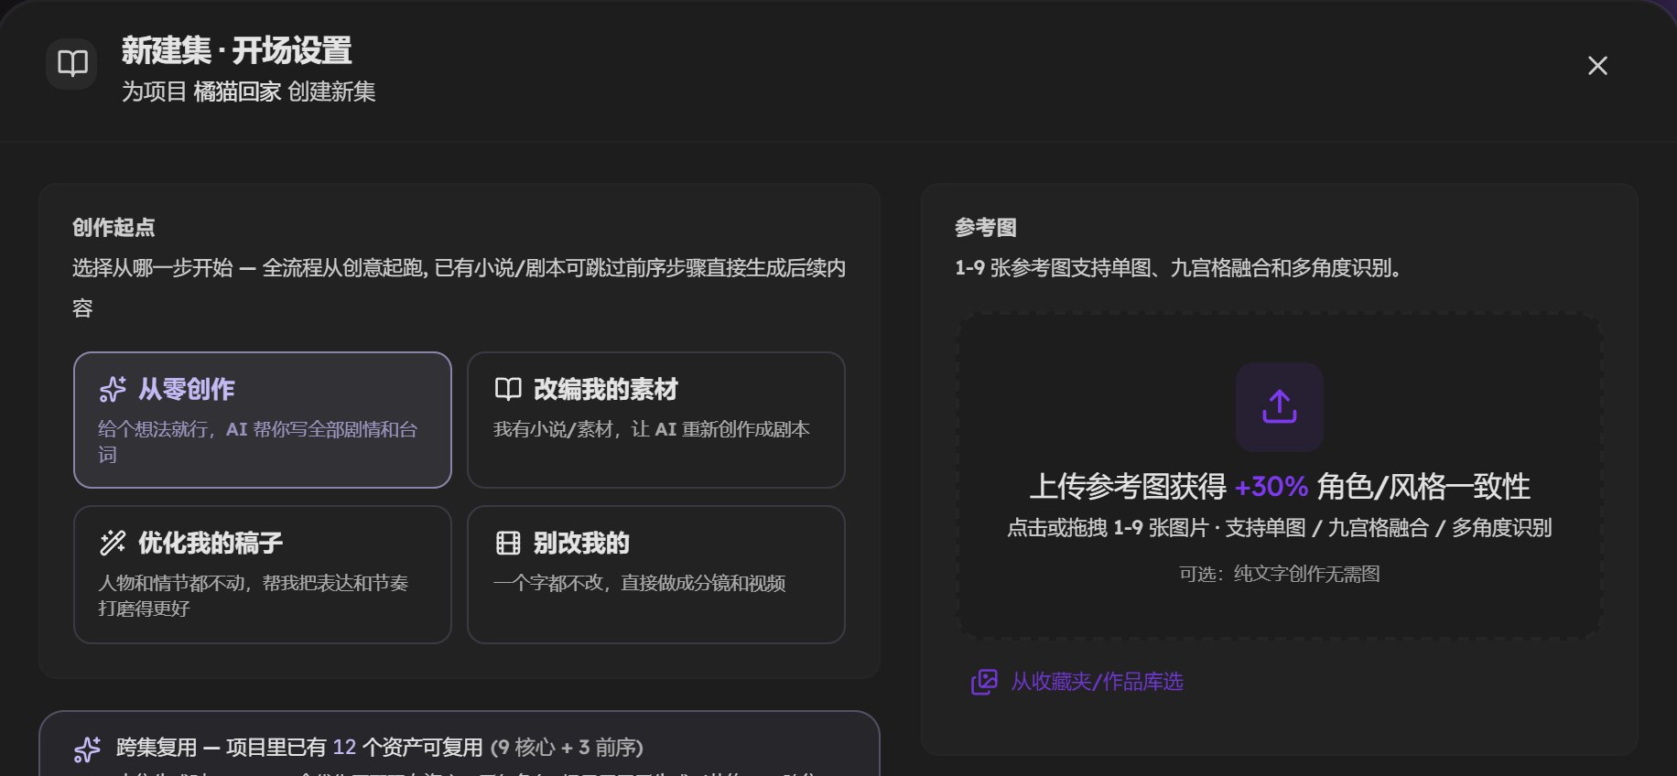
Task: Click the sparkle icon in 跨集复用 banner
Action: pos(88,749)
